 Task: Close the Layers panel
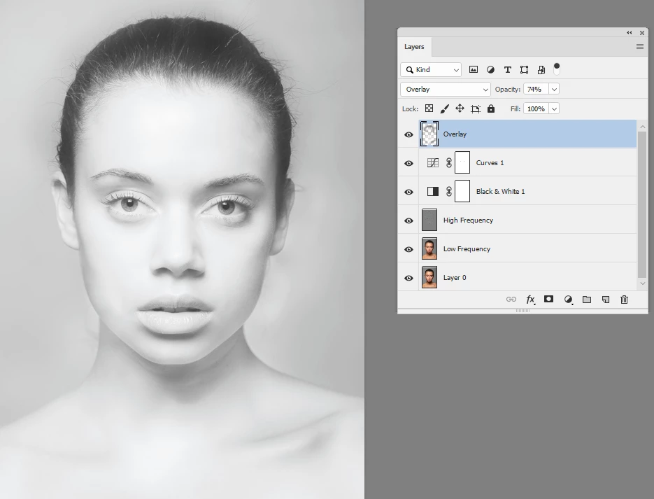tap(642, 32)
